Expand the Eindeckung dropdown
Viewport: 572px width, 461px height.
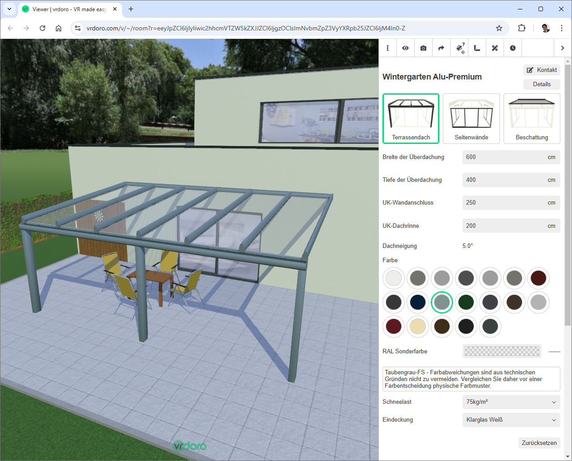click(511, 420)
